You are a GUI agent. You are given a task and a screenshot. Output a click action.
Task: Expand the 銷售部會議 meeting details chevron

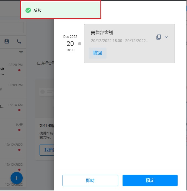(166, 37)
